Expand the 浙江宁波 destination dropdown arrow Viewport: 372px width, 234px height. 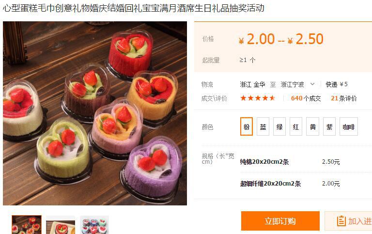(312, 84)
